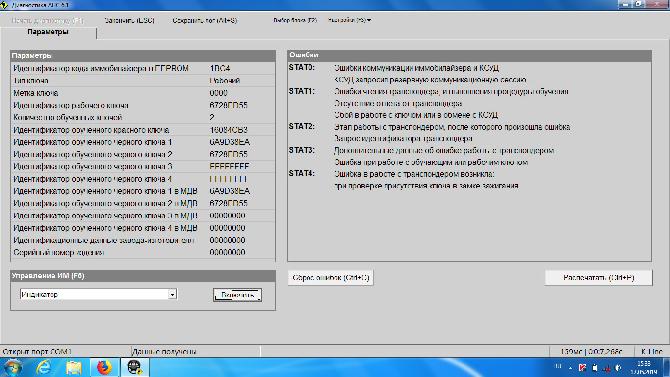The image size is (670, 377).
Task: Click the Идентификатор обученного черного ключа 1 label
Action: 93,142
